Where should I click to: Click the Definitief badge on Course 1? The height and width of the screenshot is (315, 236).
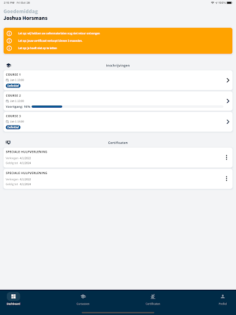tap(13, 86)
